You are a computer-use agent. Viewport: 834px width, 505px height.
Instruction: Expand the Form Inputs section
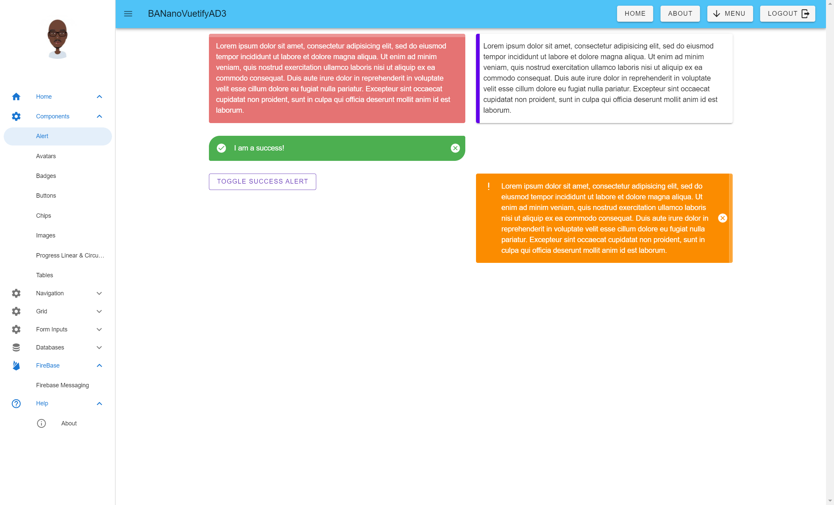99,329
